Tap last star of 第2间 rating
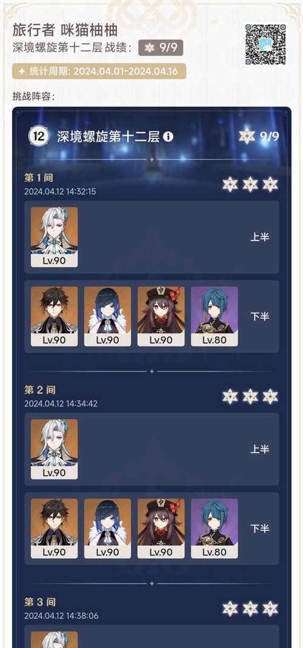Viewport: 303px width, 648px height. pyautogui.click(x=270, y=396)
